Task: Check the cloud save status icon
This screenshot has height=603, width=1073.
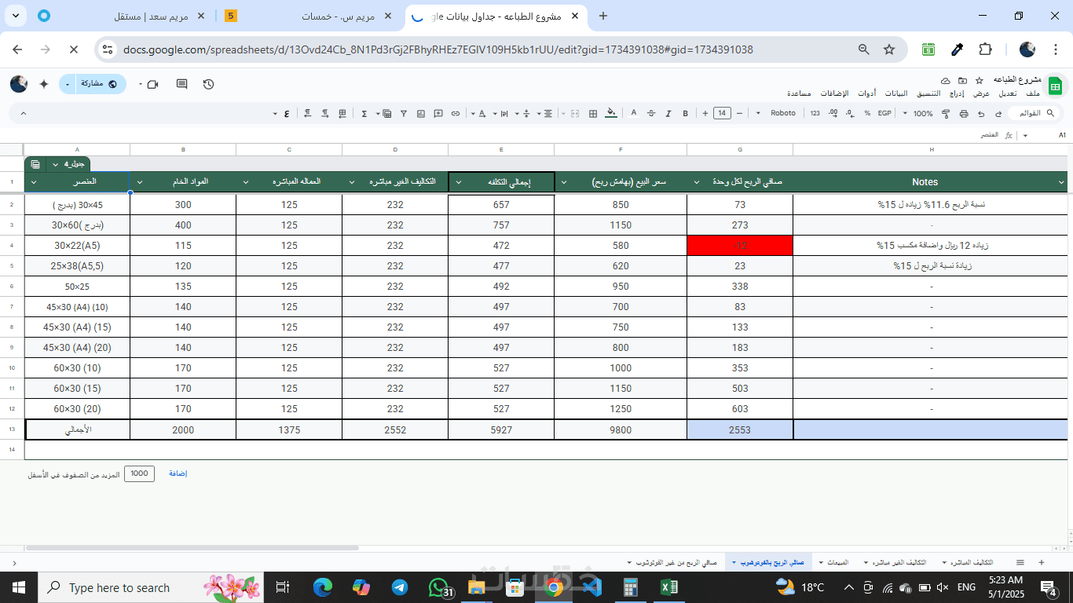Action: click(946, 81)
